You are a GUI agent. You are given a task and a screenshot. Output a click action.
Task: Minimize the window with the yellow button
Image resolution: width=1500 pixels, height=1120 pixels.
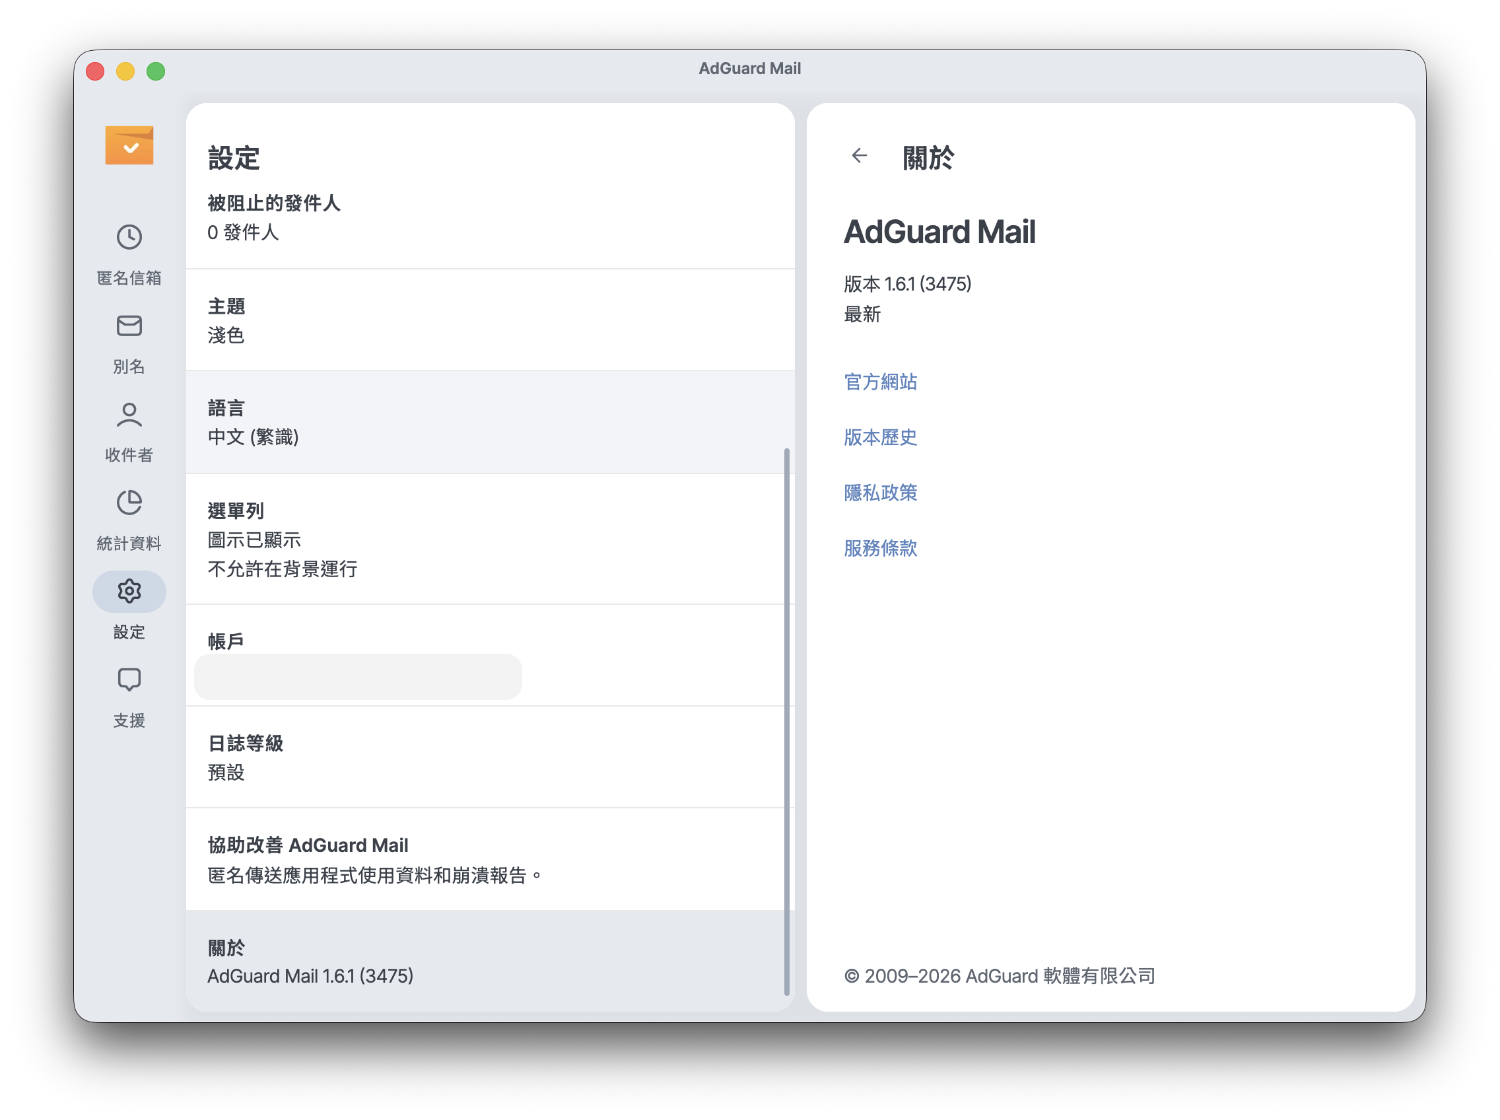[125, 71]
